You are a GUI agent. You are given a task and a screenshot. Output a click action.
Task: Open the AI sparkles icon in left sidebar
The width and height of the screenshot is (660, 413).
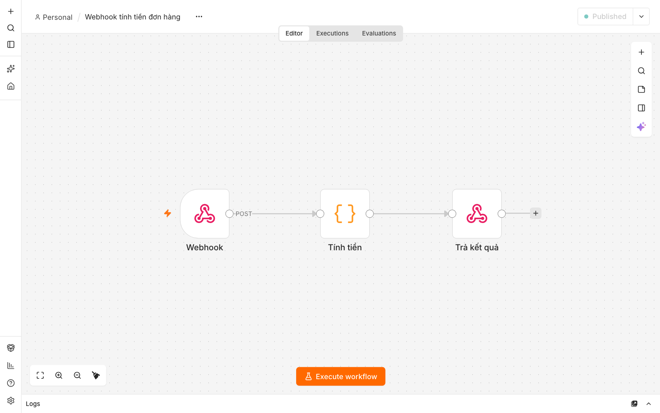point(11,69)
